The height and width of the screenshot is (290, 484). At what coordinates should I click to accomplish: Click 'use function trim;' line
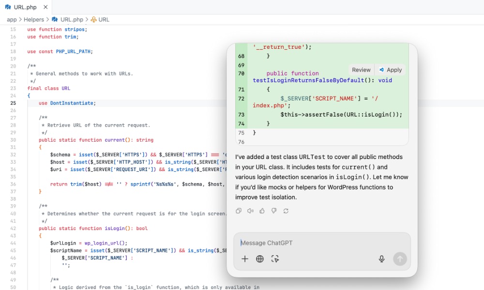pos(53,37)
